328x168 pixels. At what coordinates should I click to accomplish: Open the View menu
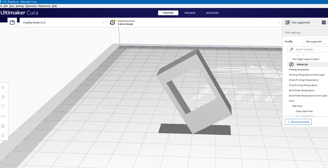pos(12,6)
